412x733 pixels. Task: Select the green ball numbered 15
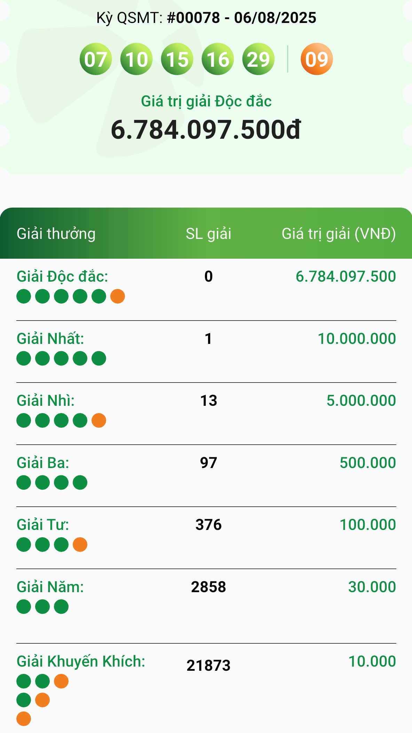pos(177,59)
